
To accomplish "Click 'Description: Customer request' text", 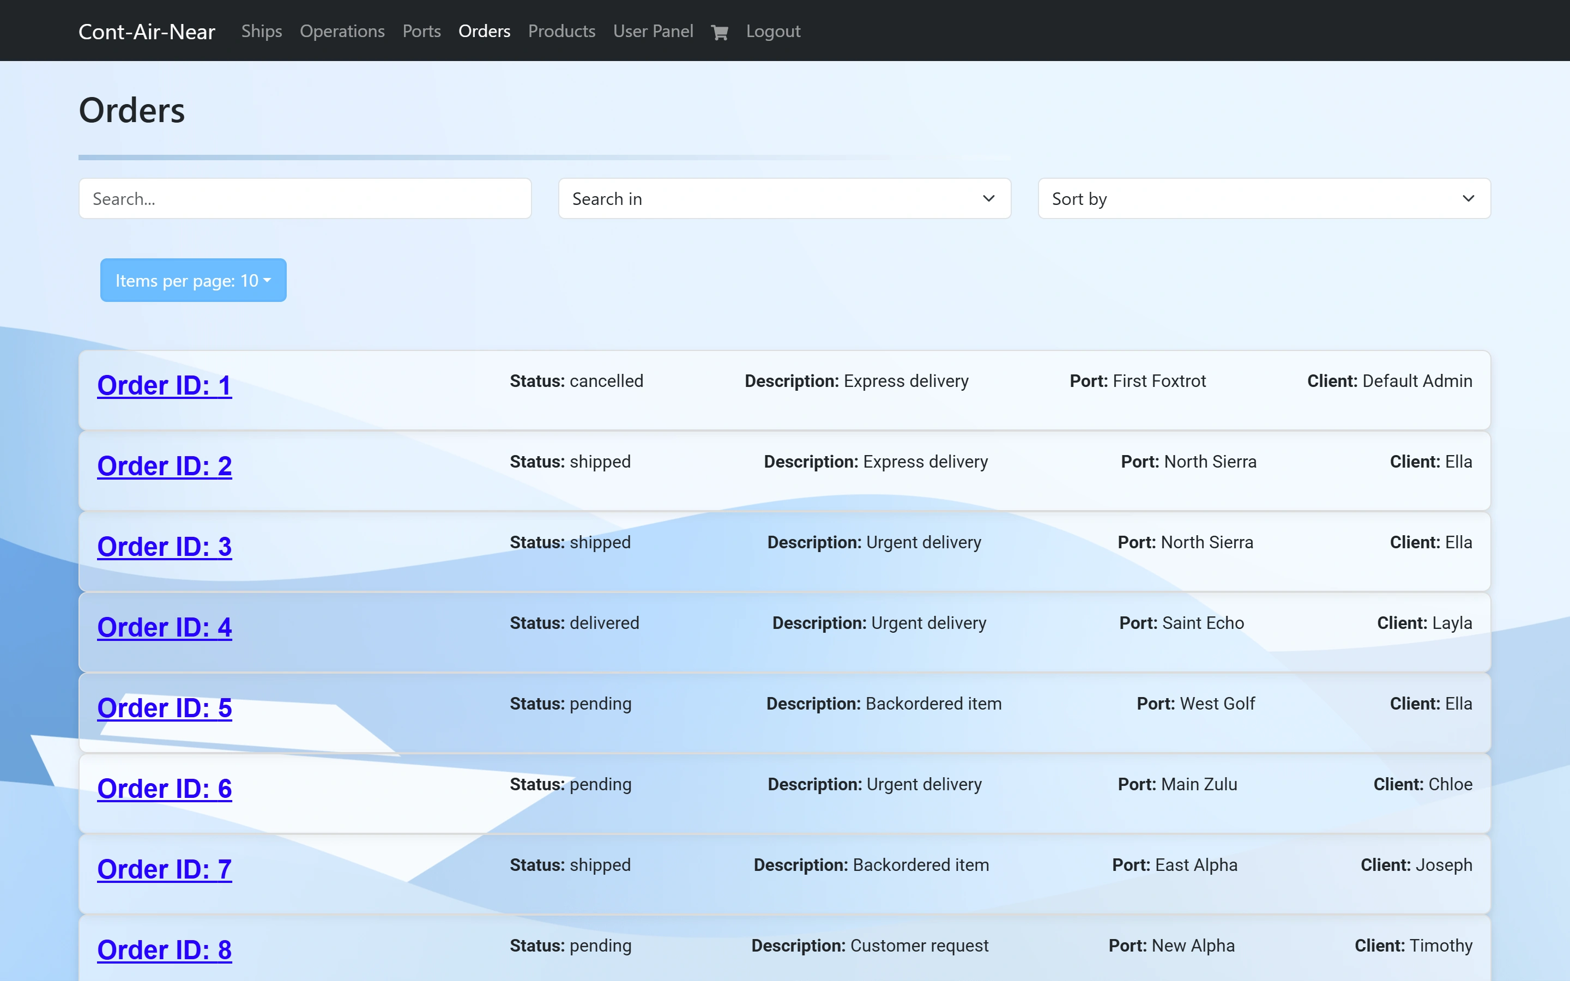I will click(x=870, y=946).
